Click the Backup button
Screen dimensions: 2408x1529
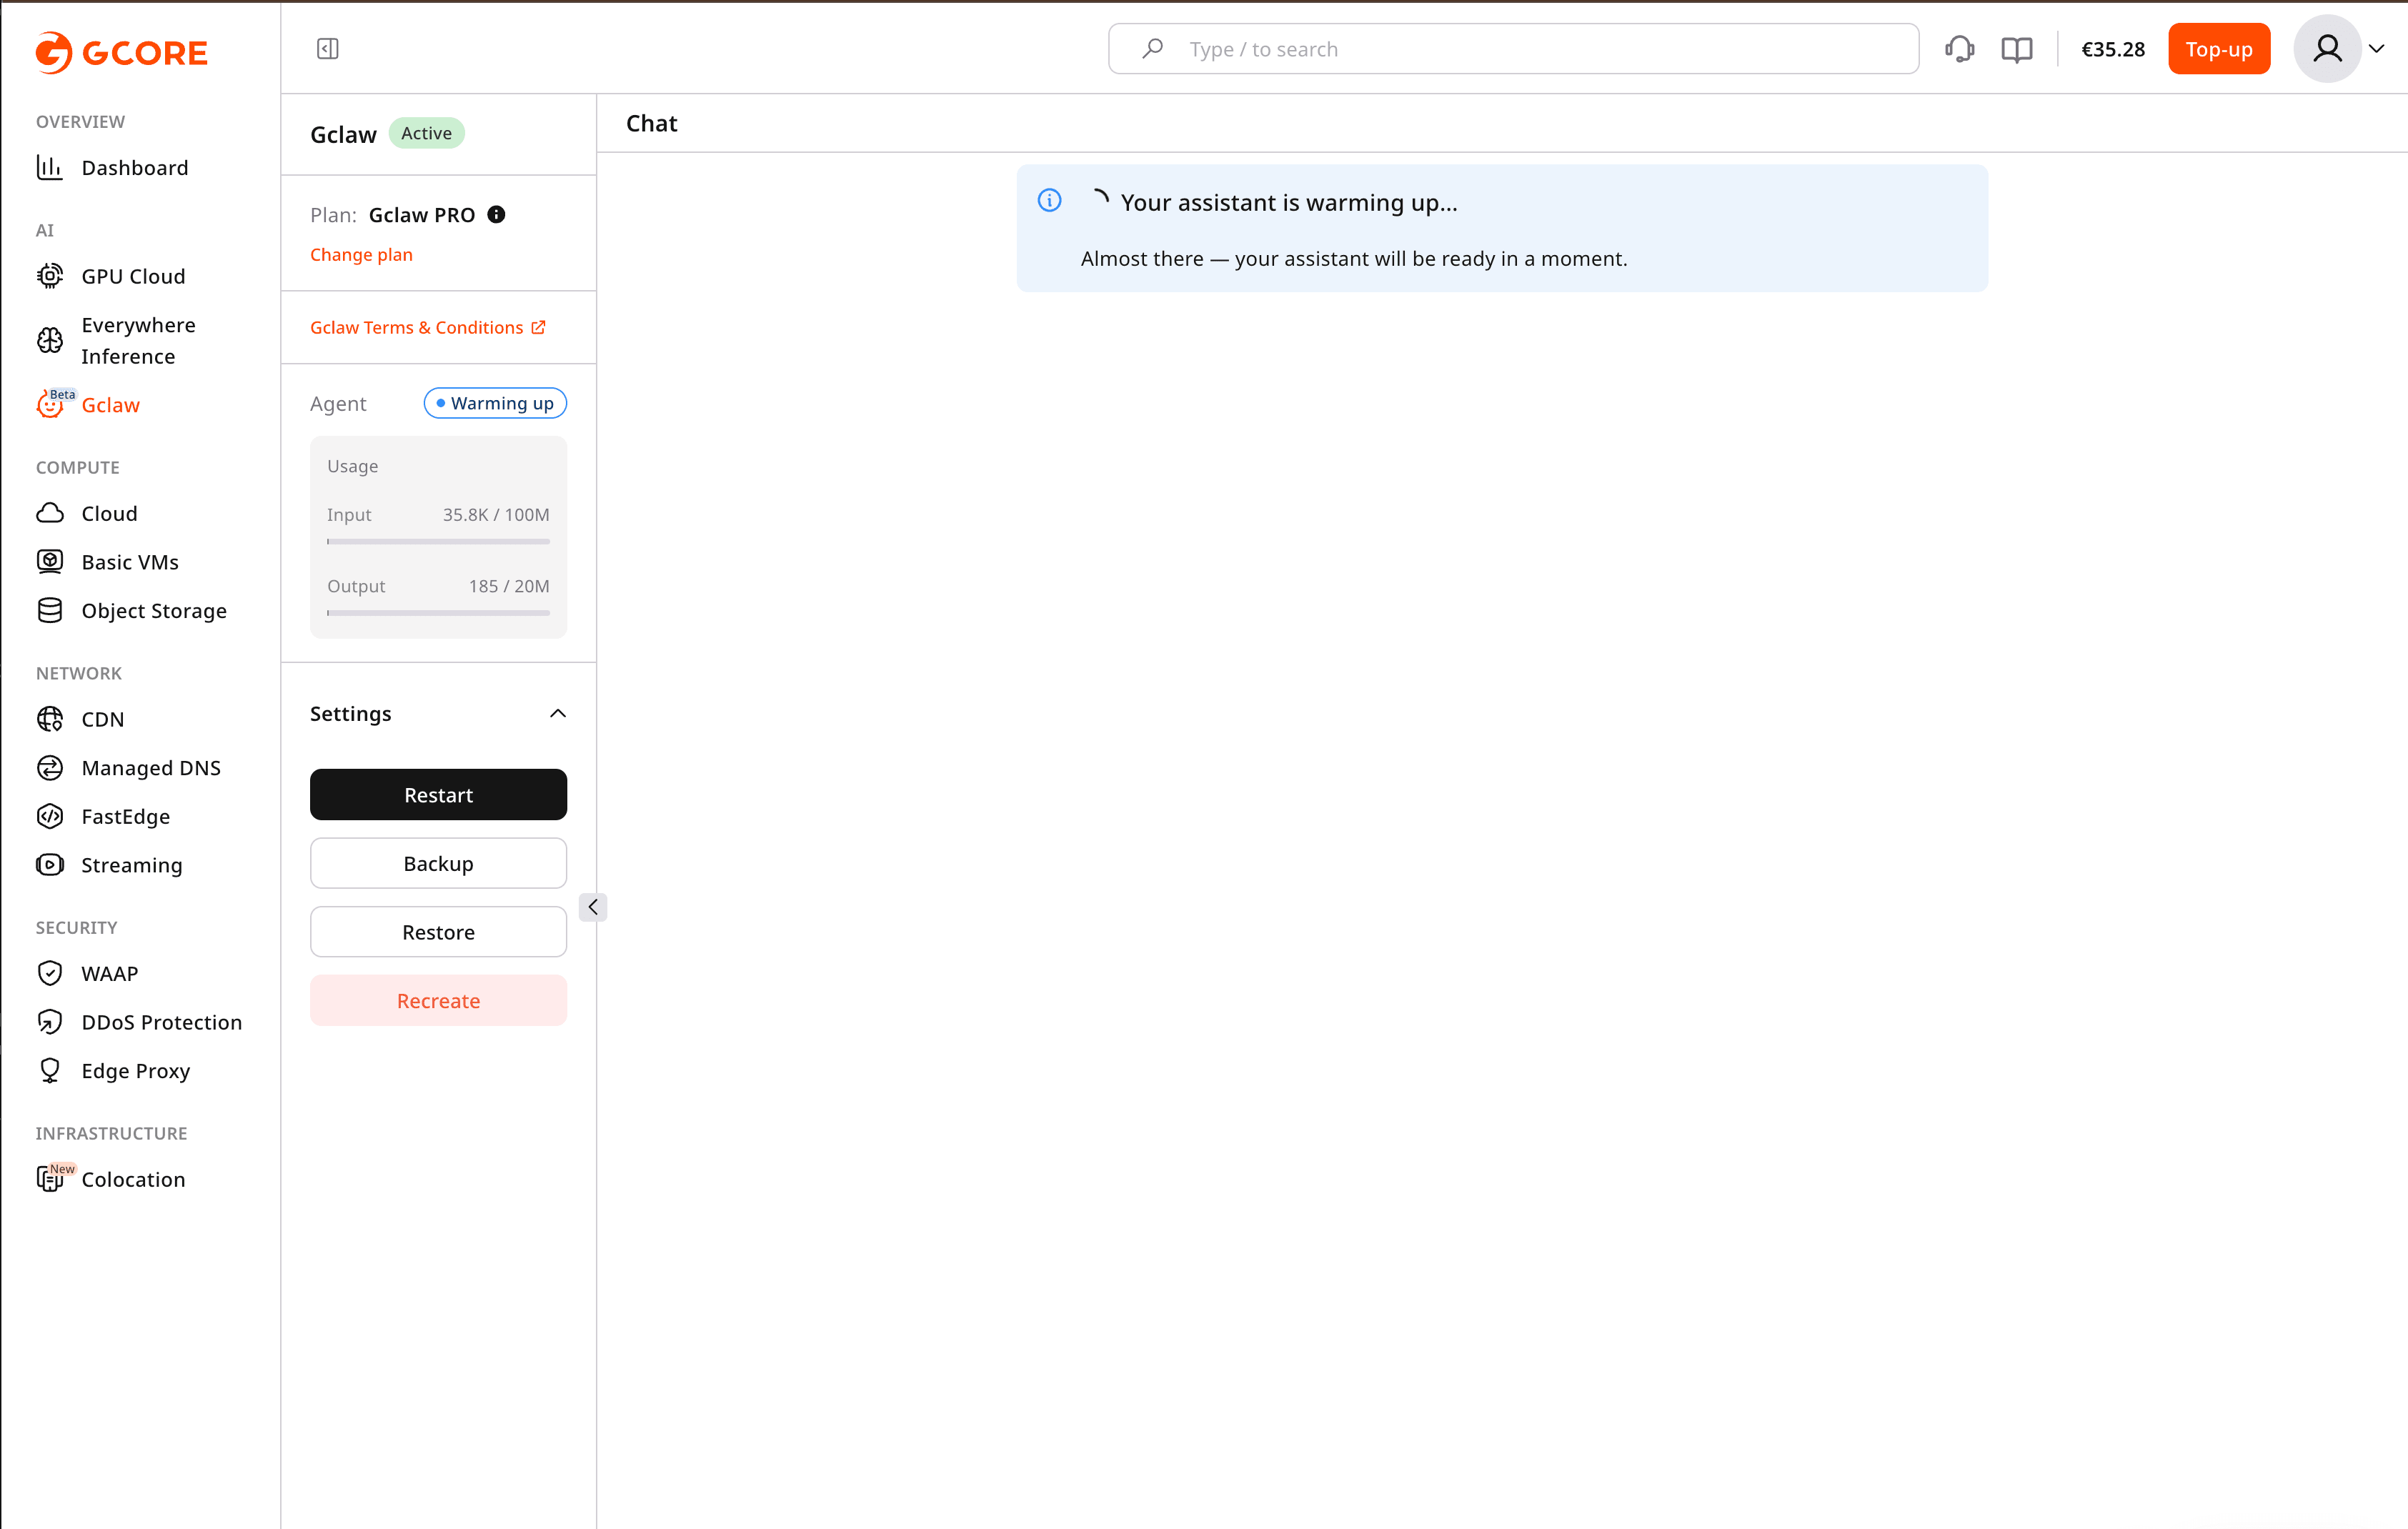click(x=438, y=863)
